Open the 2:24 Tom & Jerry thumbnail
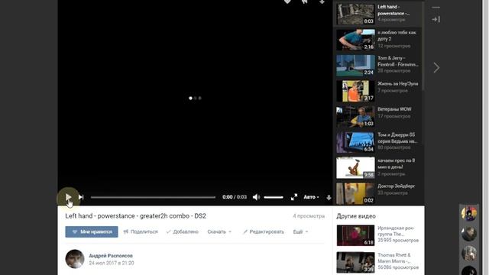The height and width of the screenshot is (275, 489). click(355, 66)
